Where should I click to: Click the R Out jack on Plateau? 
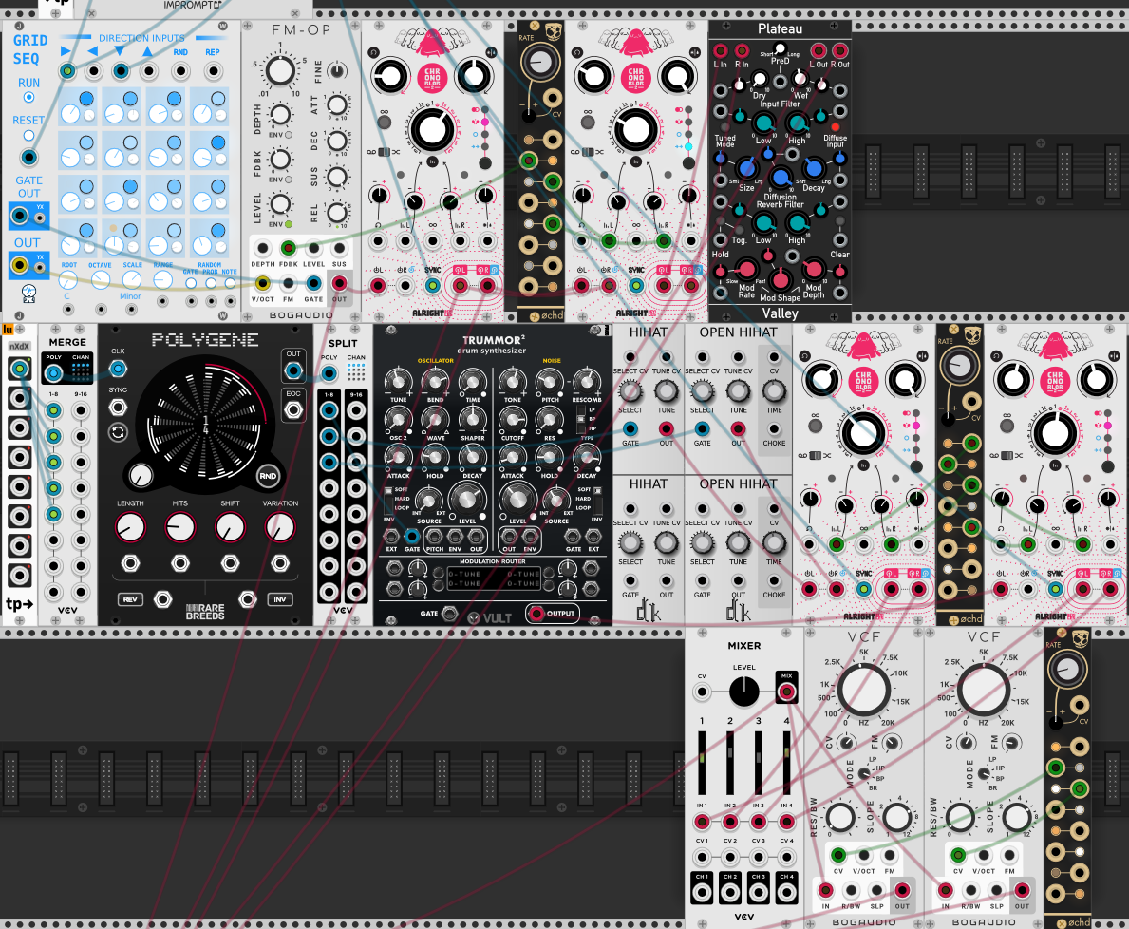(839, 50)
